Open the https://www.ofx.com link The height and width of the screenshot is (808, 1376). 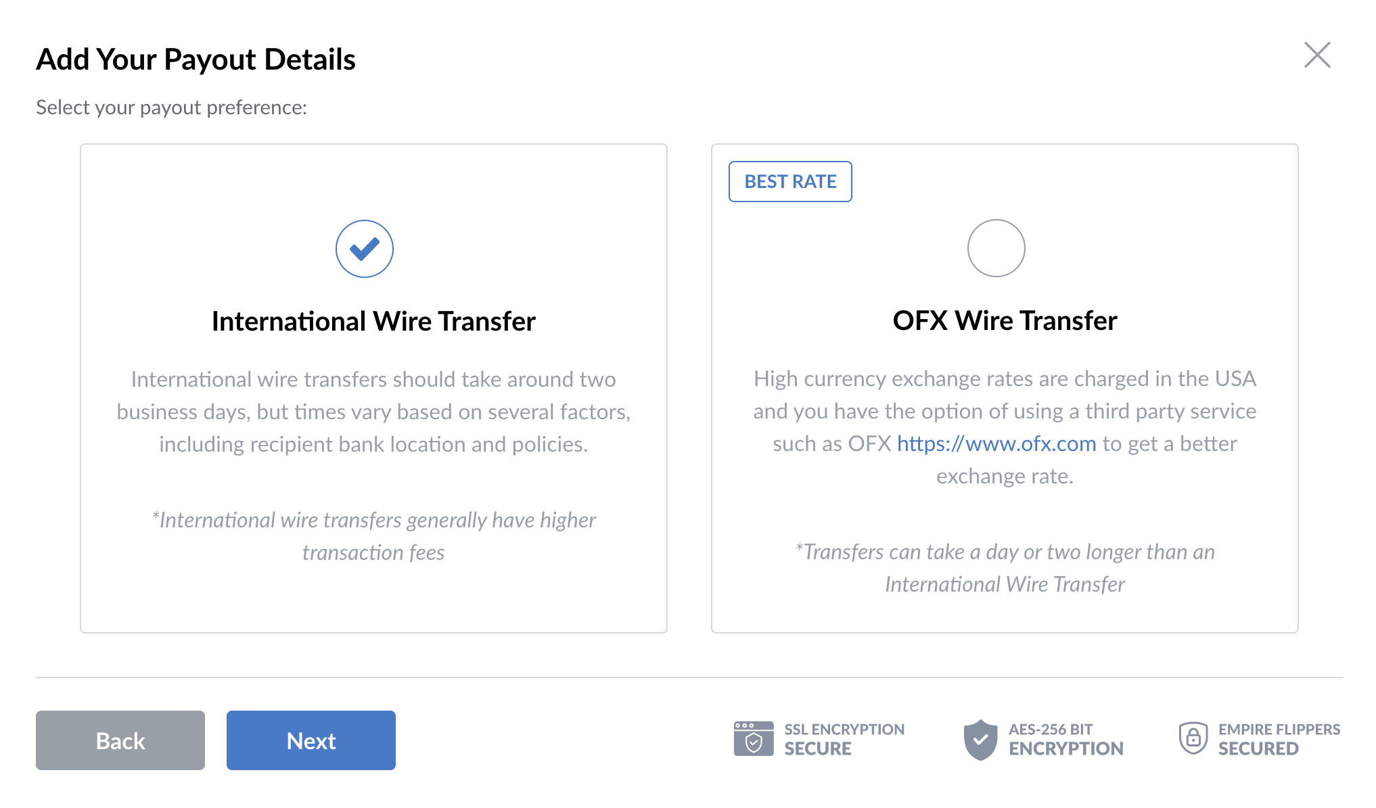point(996,444)
